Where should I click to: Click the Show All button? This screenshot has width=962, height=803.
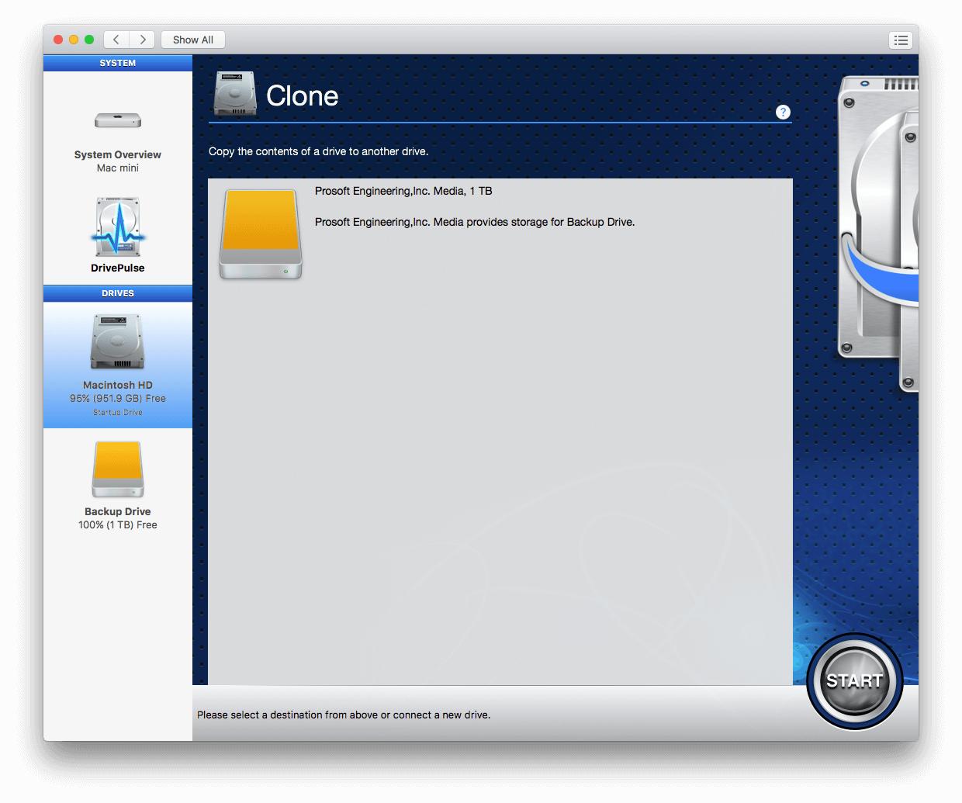point(192,40)
